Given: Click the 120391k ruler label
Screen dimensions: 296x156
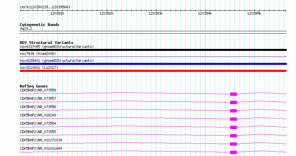Looking at the screenshot, I should 57,13.
